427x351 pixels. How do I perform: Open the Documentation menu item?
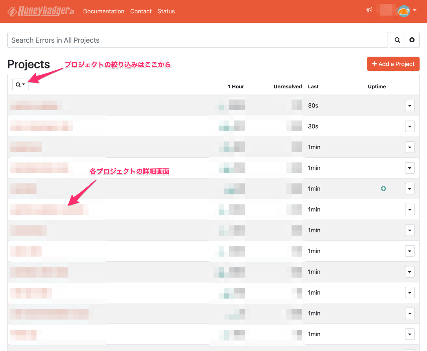point(103,11)
